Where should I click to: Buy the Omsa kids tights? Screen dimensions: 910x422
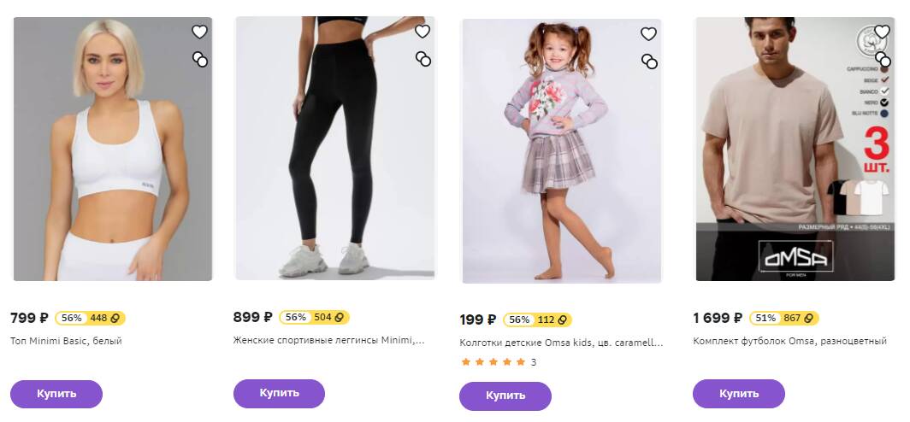pyautogui.click(x=505, y=396)
